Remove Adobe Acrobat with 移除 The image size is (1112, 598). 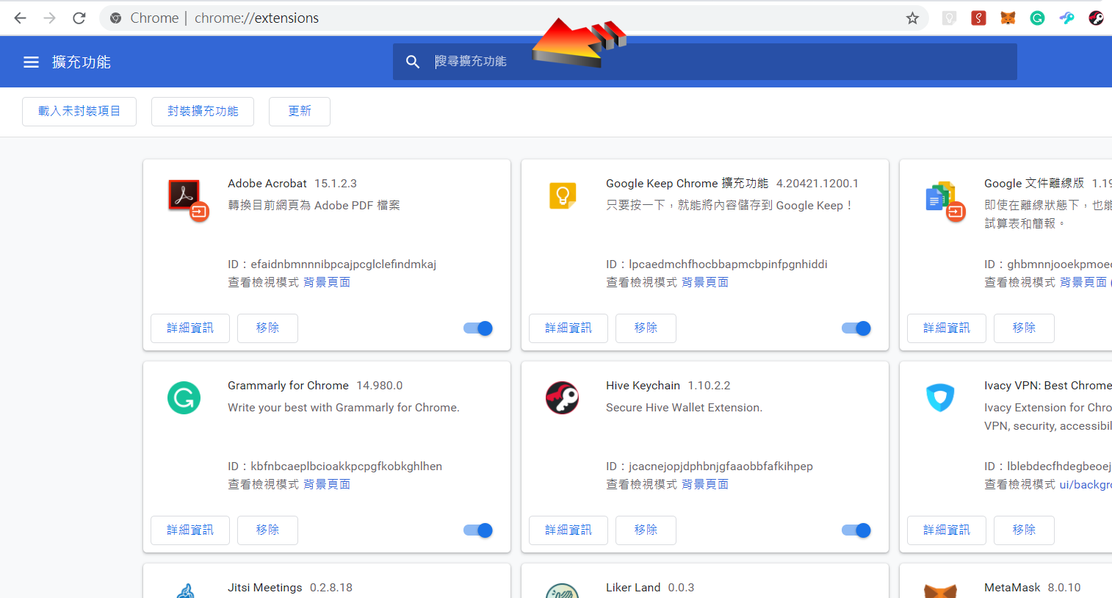click(x=267, y=328)
